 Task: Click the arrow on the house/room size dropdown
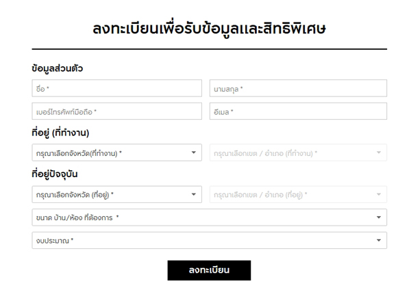coord(379,217)
